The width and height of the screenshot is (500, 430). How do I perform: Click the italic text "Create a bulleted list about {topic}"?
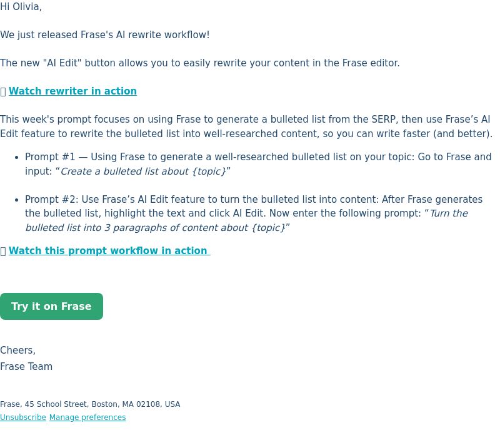tap(143, 171)
